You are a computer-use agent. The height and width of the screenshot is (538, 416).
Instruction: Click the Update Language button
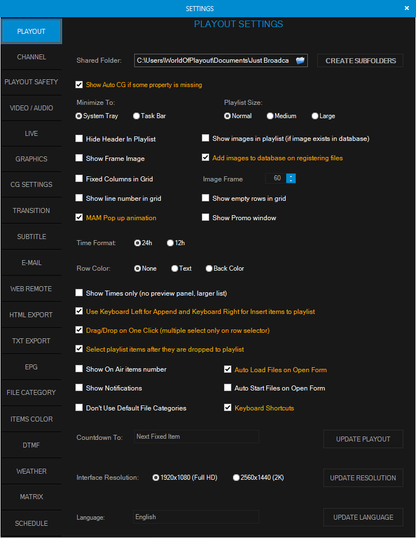click(x=363, y=517)
